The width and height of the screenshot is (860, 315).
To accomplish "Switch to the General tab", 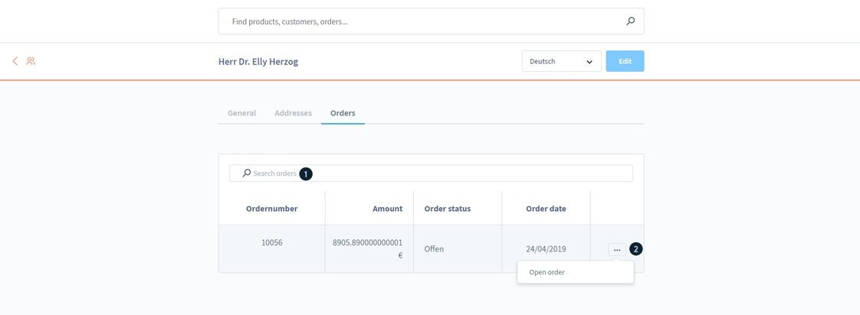I will coord(241,113).
